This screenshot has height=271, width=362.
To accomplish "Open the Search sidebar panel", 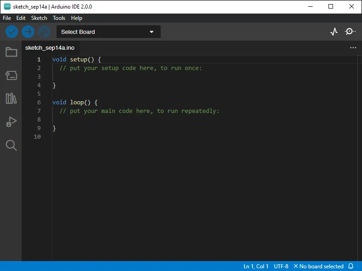I will coord(11,145).
